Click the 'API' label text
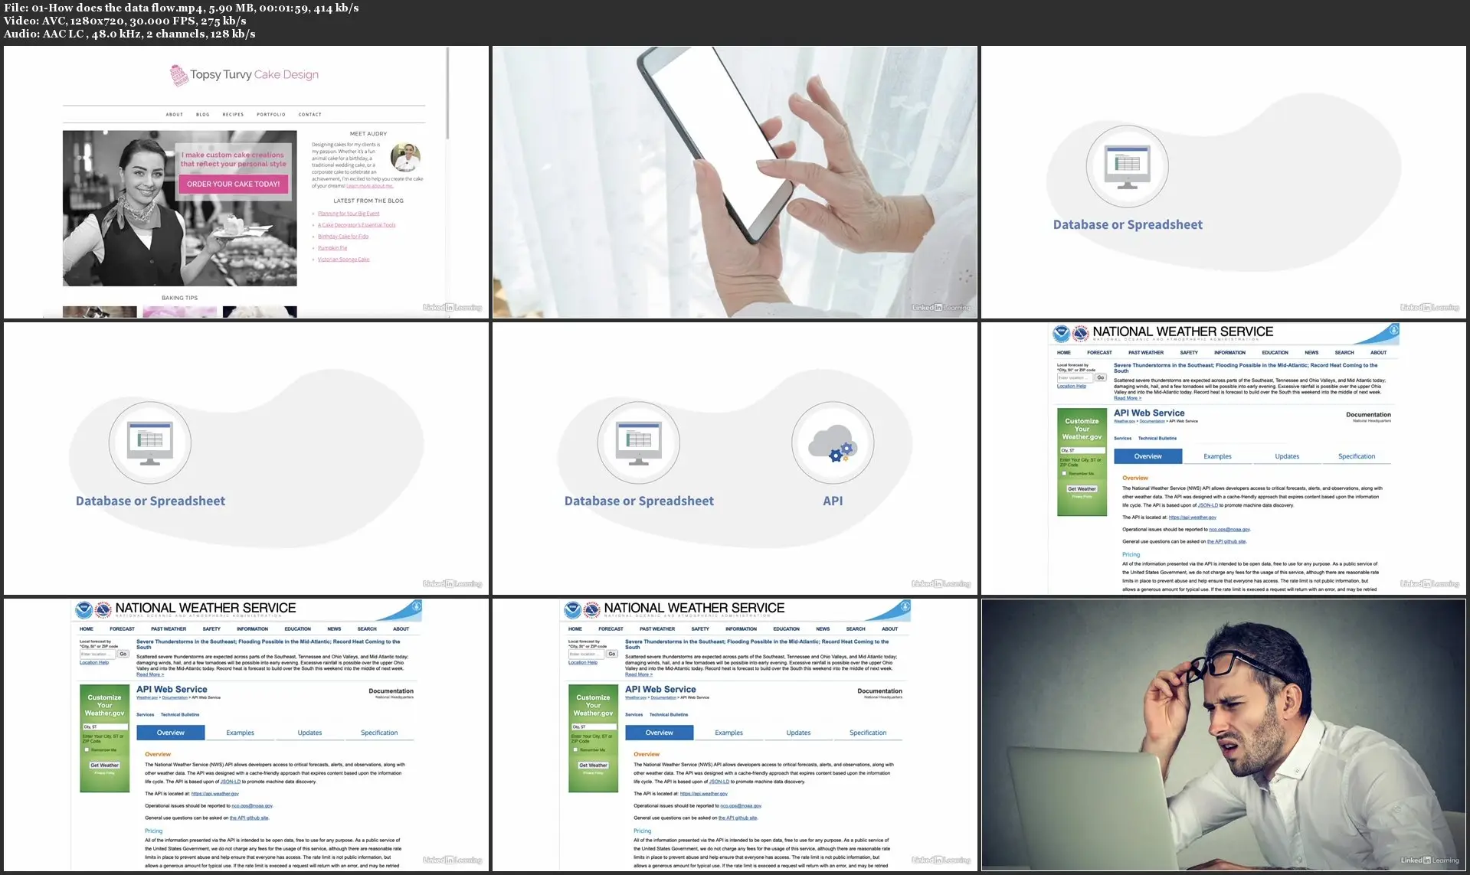Viewport: 1470px width, 875px height. coord(833,501)
